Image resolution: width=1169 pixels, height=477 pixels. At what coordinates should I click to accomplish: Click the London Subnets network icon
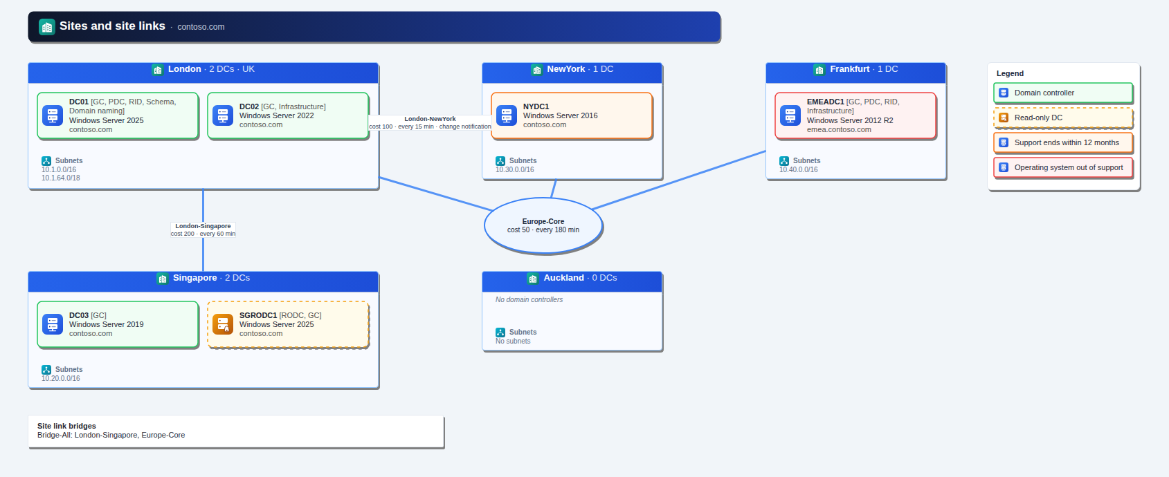coord(46,161)
